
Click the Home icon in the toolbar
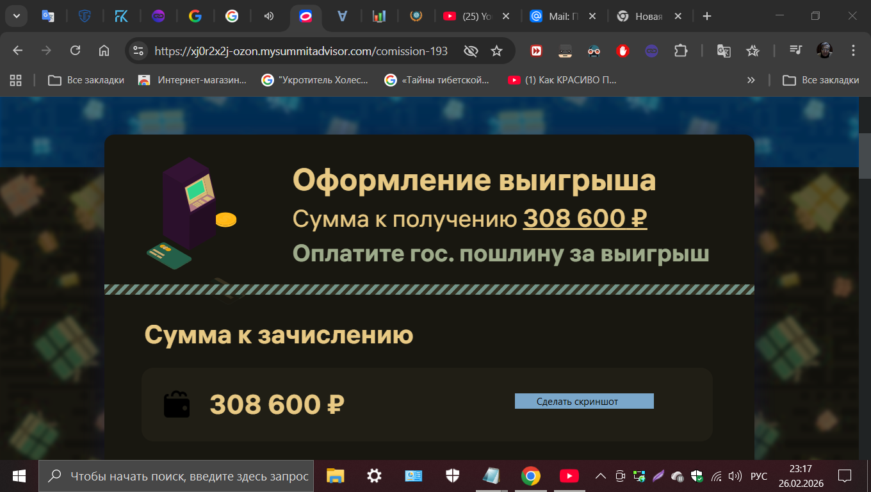[x=104, y=51]
